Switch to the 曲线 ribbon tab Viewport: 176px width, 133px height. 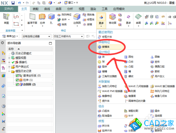coord(47,9)
